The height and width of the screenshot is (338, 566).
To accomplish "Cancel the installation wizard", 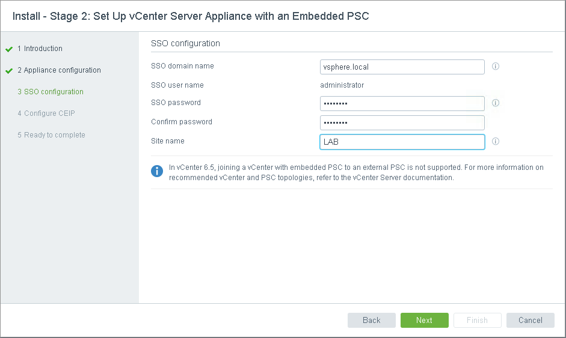I will pos(530,321).
